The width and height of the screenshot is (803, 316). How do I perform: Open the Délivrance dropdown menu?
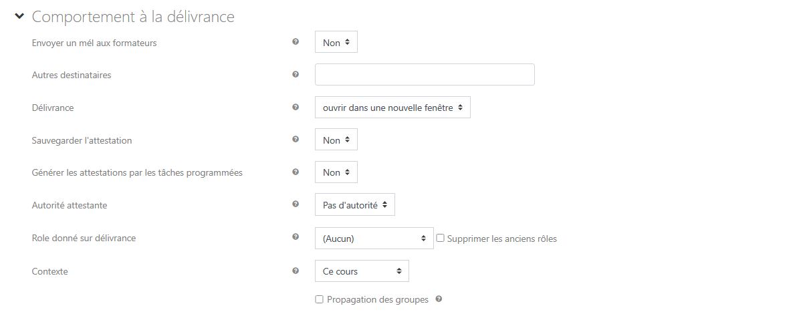[392, 108]
